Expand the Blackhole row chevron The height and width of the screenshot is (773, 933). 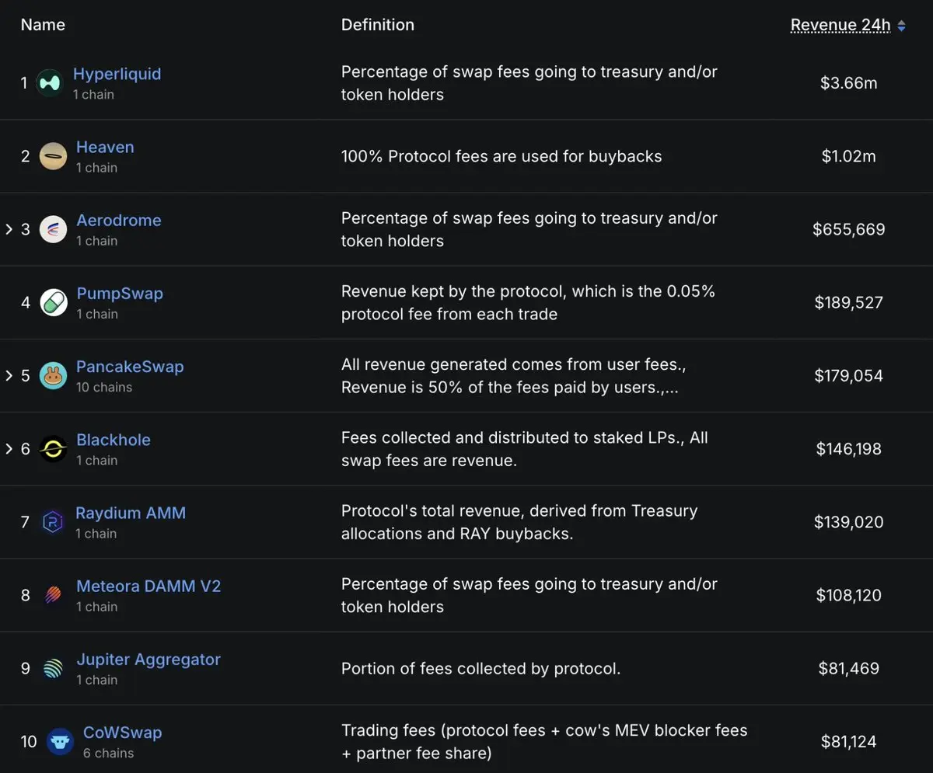(x=9, y=449)
